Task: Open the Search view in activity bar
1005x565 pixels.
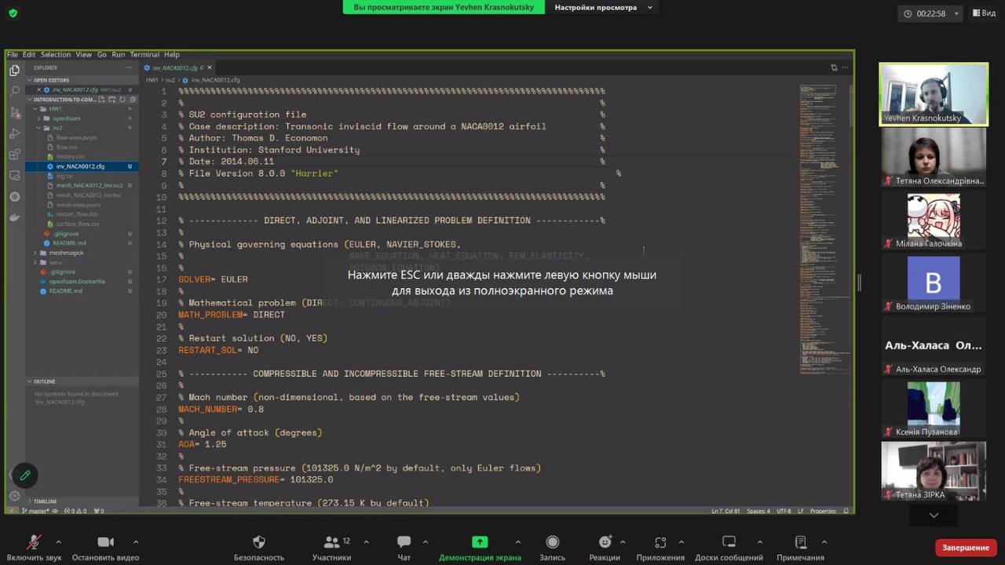Action: (14, 91)
